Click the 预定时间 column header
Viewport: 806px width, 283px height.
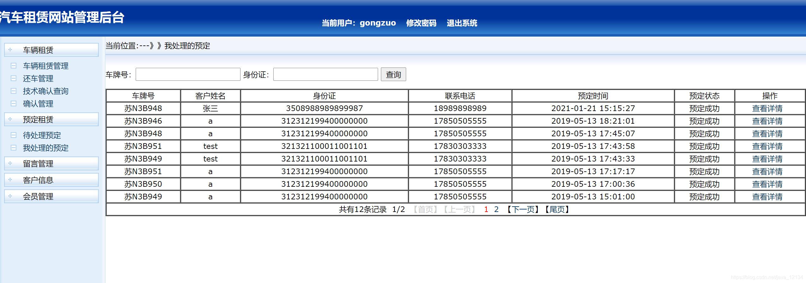point(593,96)
